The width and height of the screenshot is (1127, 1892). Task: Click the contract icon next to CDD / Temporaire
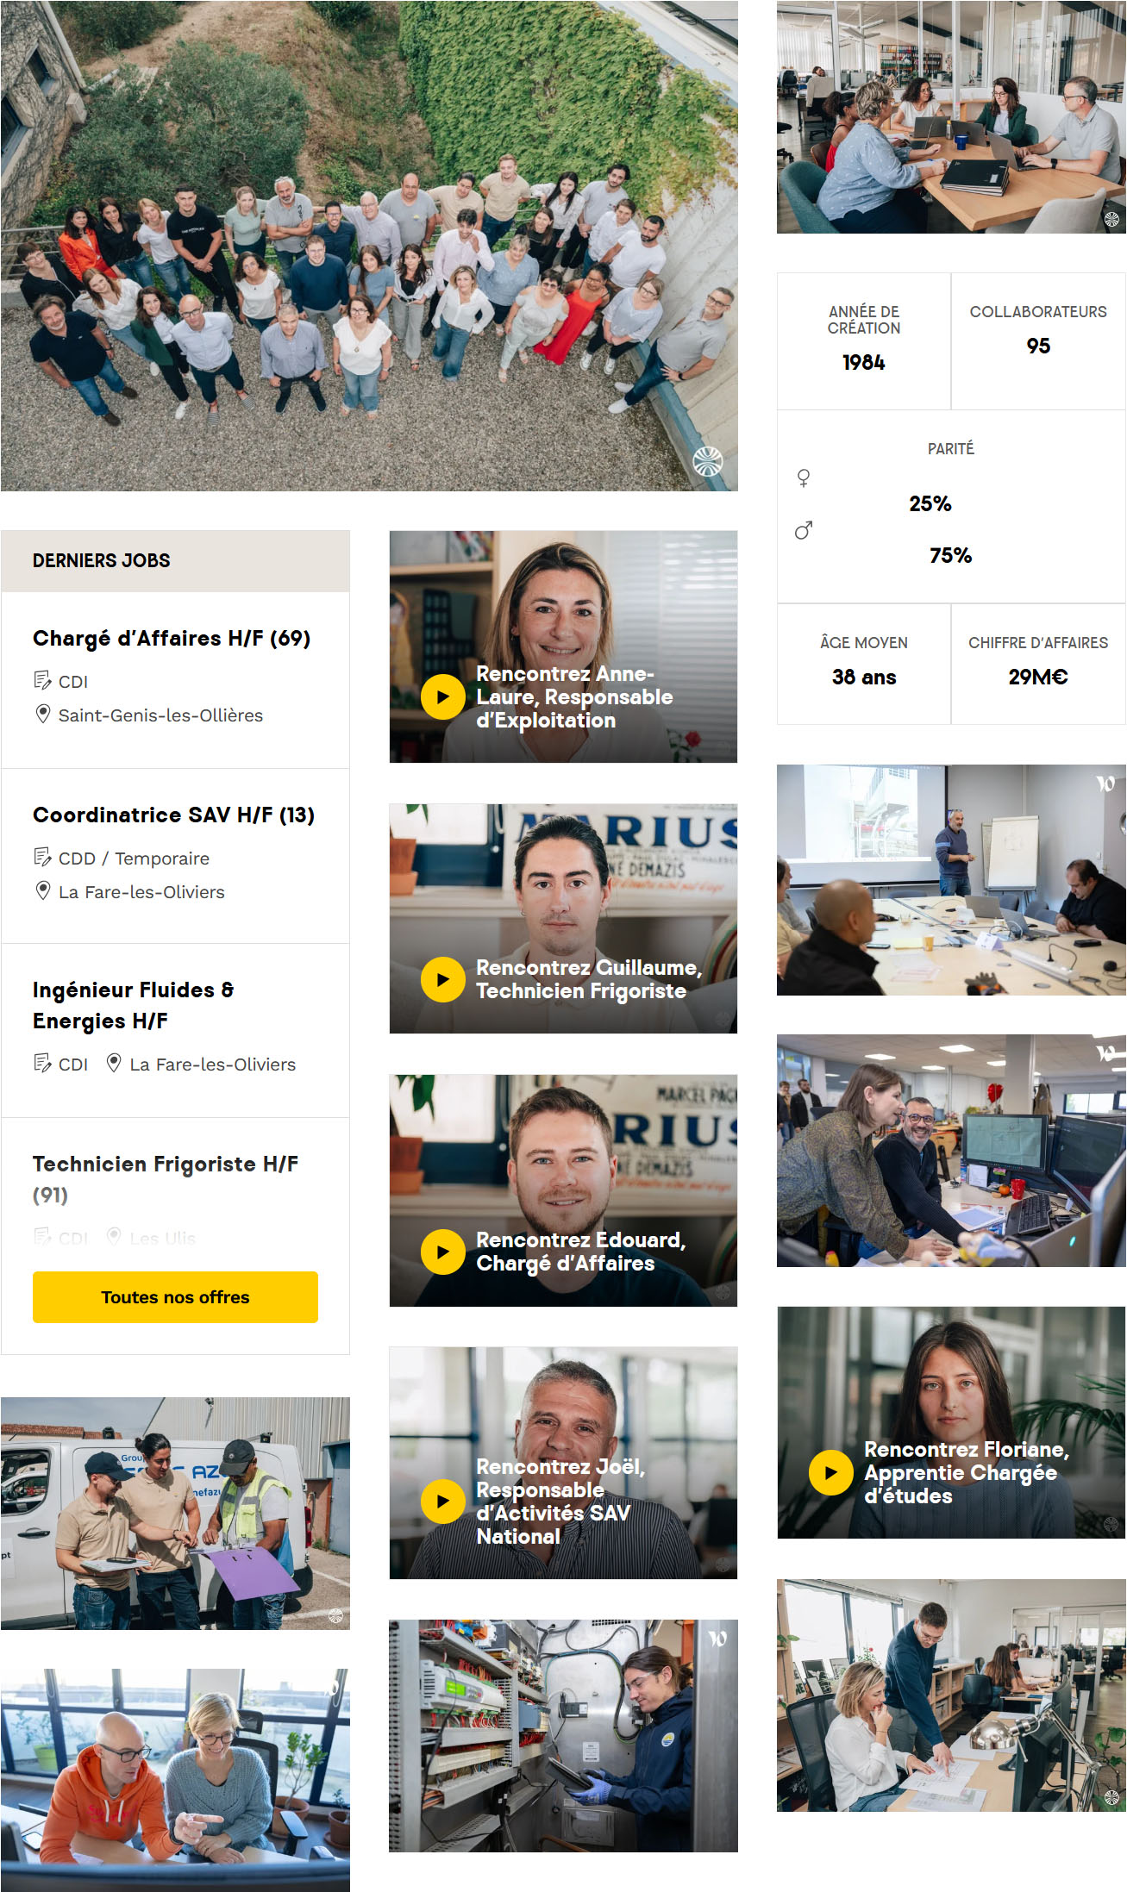click(42, 858)
